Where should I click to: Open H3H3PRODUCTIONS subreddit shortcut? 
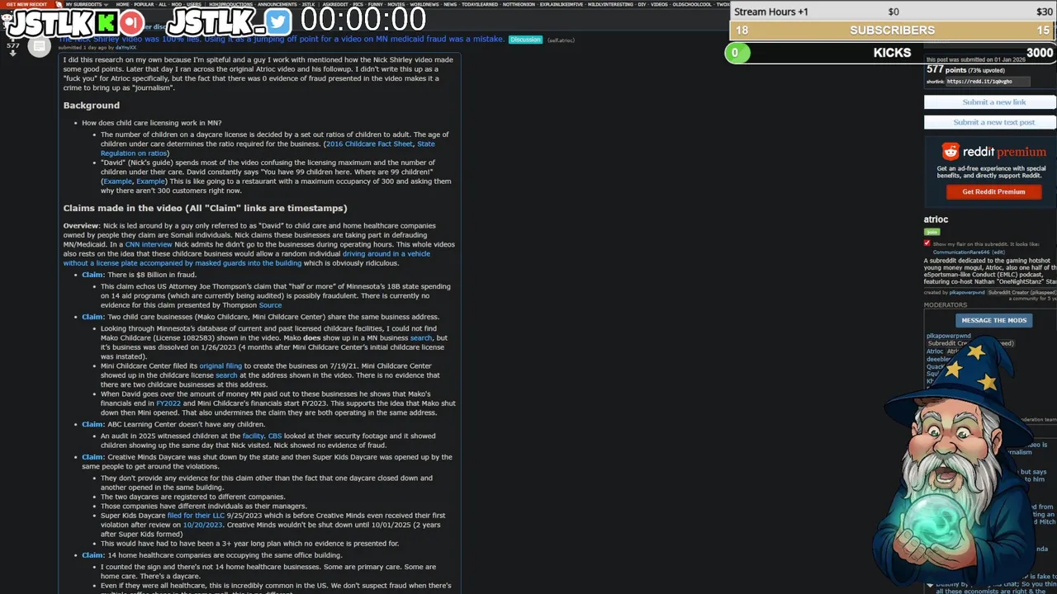[230, 4]
